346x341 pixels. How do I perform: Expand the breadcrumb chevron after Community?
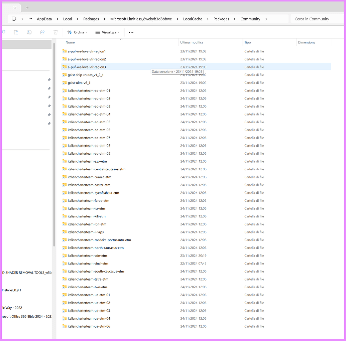(x=266, y=19)
